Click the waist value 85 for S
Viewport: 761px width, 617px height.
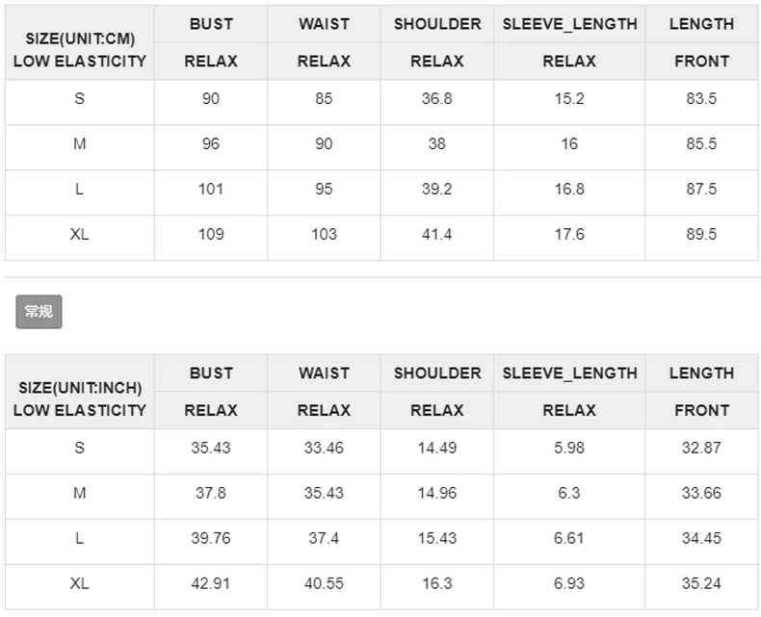(x=324, y=98)
